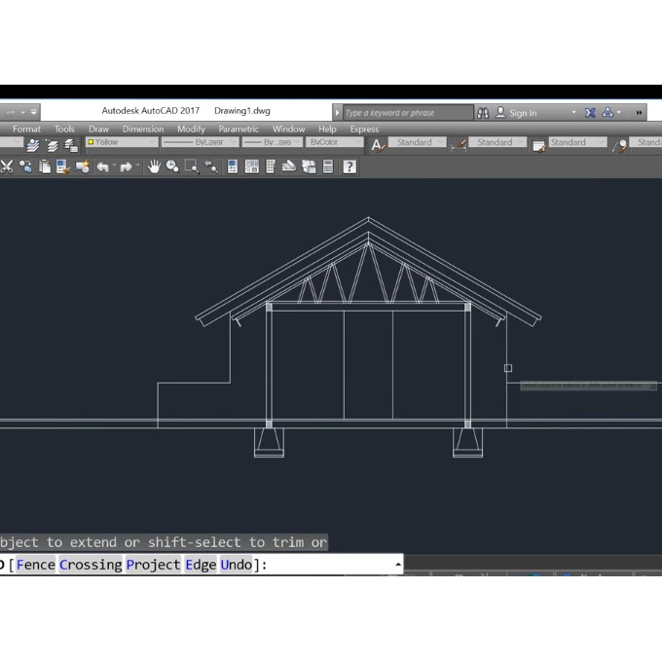Open the Dimension menu
The height and width of the screenshot is (662, 662).
tap(143, 129)
